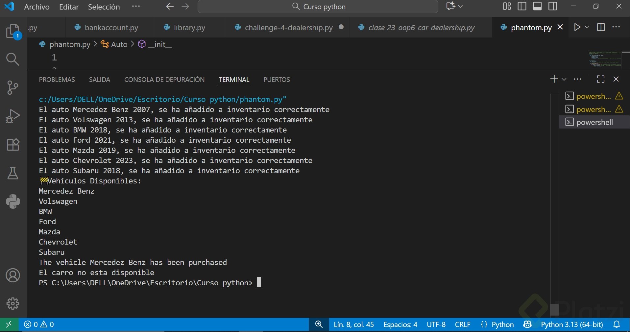Image resolution: width=630 pixels, height=332 pixels.
Task: Select the phantom.py breadcrumb
Action: (65, 44)
